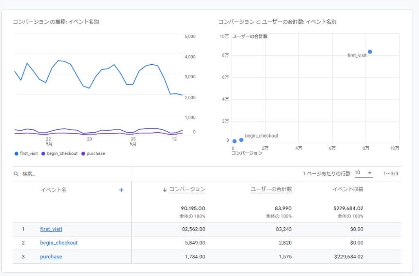This screenshot has width=419, height=276.
Task: Toggle the purchase legend series
Action: pos(93,154)
